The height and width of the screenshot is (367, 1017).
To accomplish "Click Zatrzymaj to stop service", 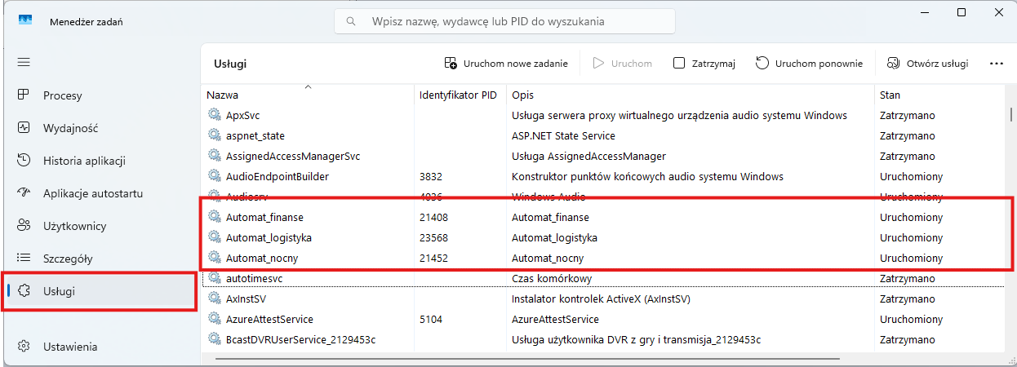I will pos(704,63).
